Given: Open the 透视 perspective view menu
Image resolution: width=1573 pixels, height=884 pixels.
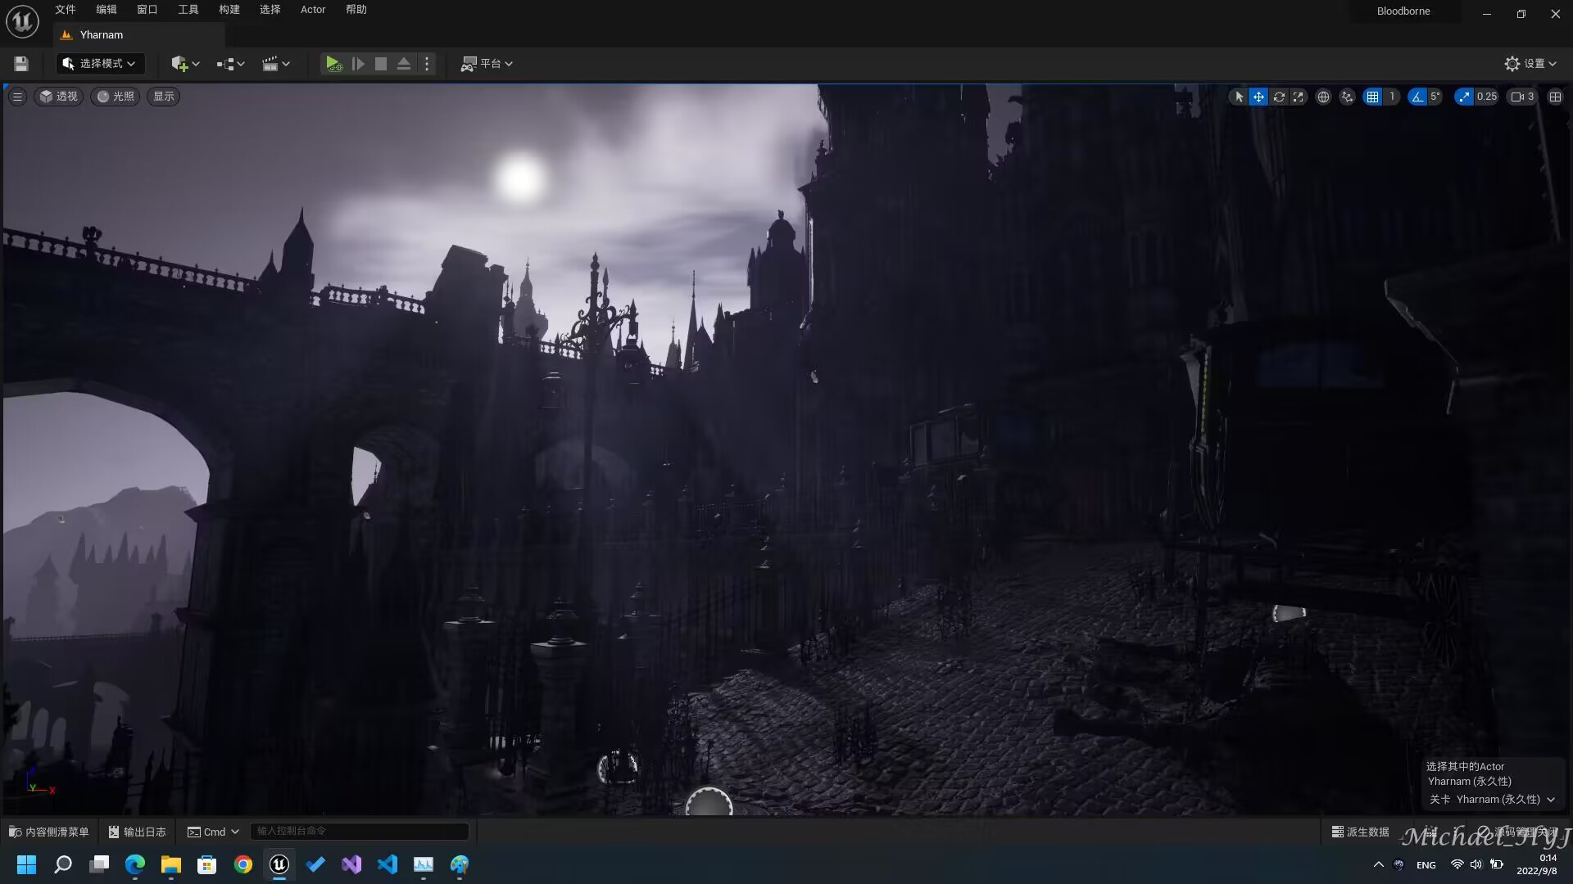Looking at the screenshot, I should 59,97.
